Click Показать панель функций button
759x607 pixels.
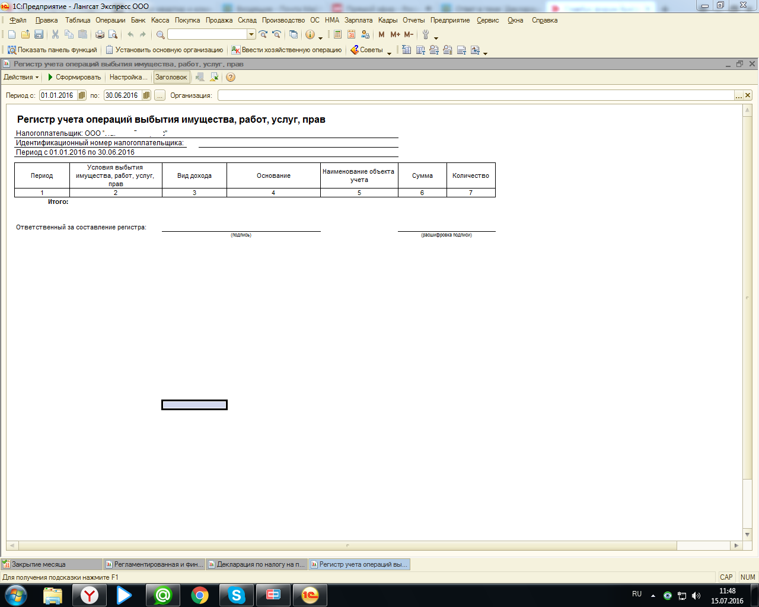coord(52,50)
